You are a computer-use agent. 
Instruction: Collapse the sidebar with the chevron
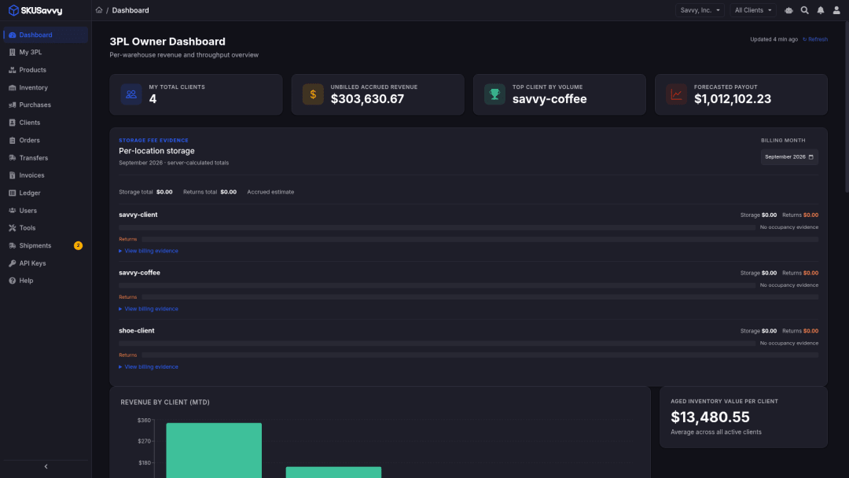tap(46, 467)
